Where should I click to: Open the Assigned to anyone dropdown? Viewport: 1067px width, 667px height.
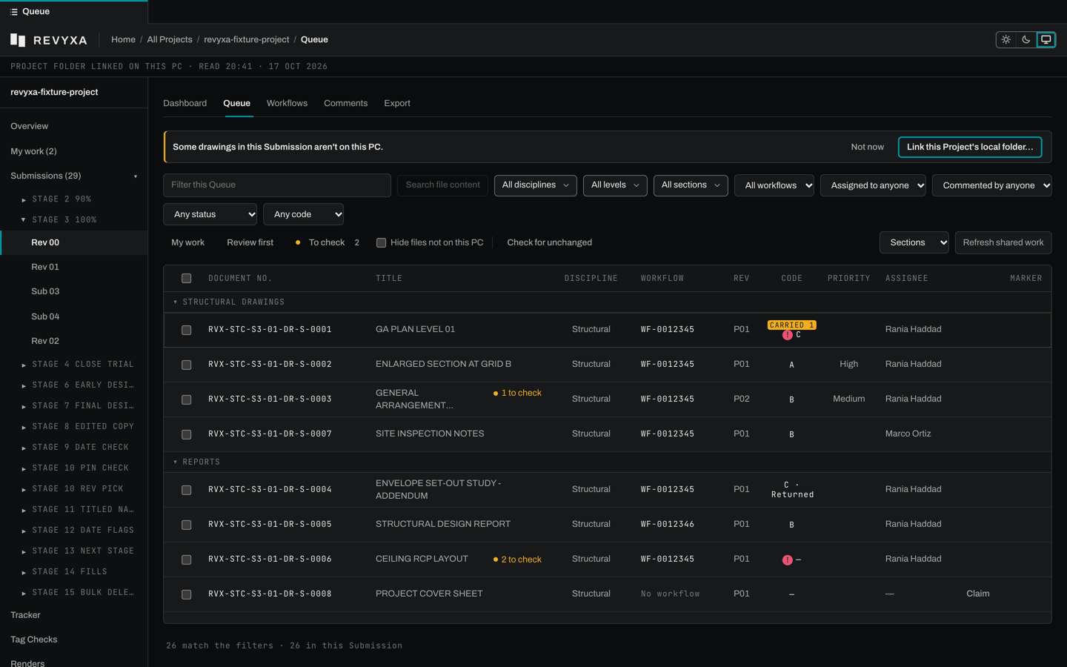(x=873, y=185)
